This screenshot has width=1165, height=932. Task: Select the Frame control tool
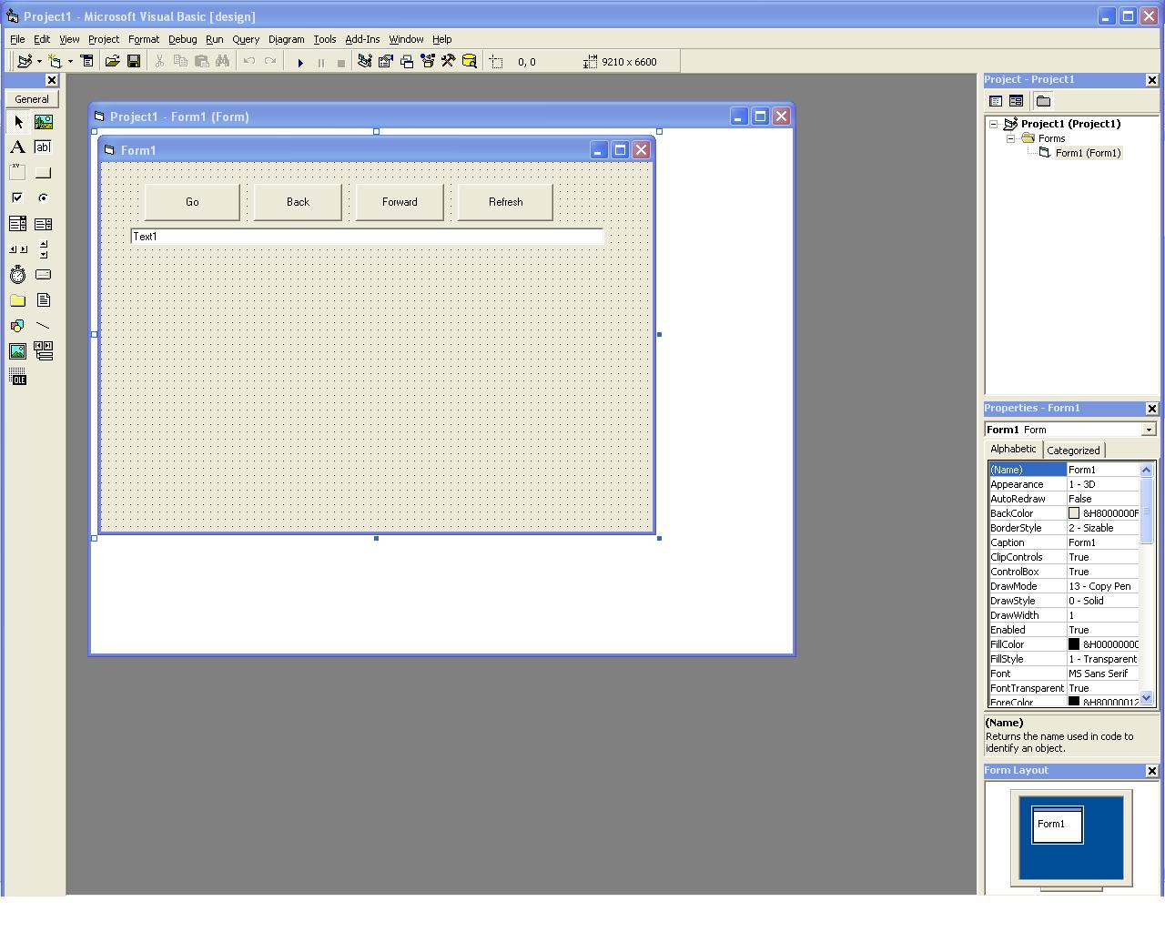pos(17,173)
